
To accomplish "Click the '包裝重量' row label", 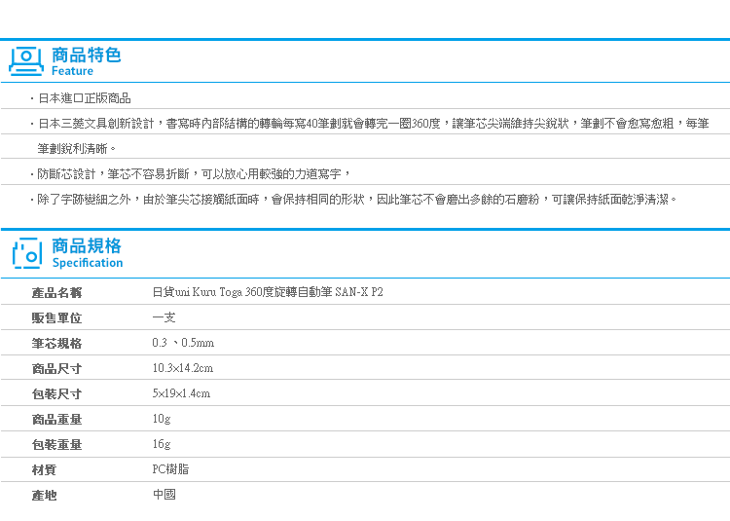I will [56, 445].
